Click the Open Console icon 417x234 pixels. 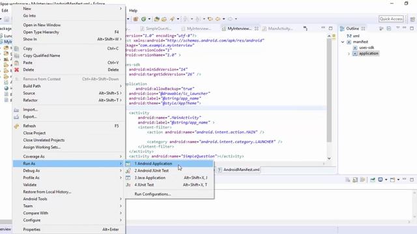coord(392,180)
